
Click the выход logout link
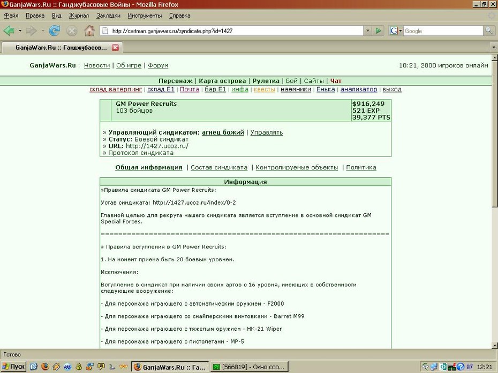coord(392,89)
